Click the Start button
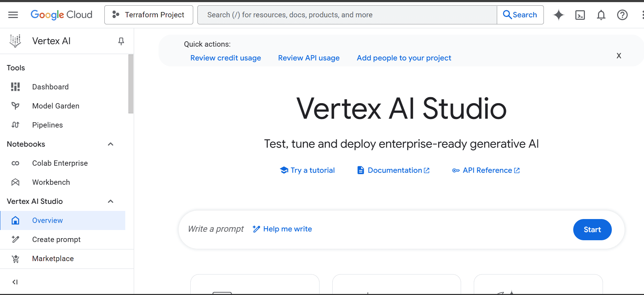The height and width of the screenshot is (295, 644). click(592, 230)
